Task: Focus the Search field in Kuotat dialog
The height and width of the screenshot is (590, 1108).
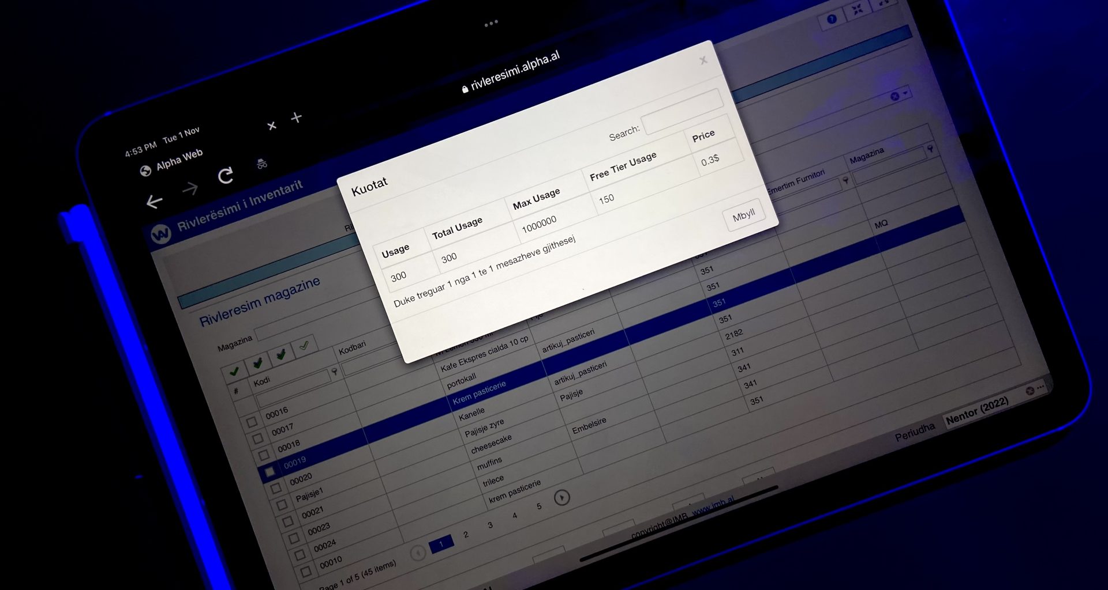Action: (682, 111)
